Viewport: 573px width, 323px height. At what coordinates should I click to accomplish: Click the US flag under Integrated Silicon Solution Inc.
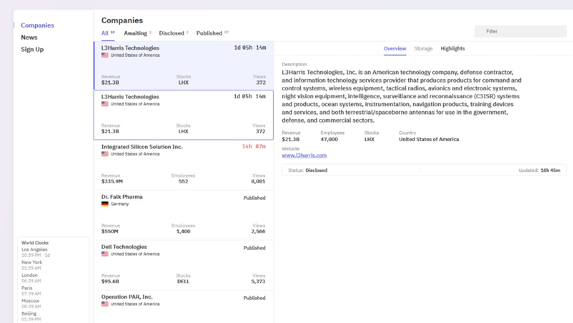coord(105,154)
